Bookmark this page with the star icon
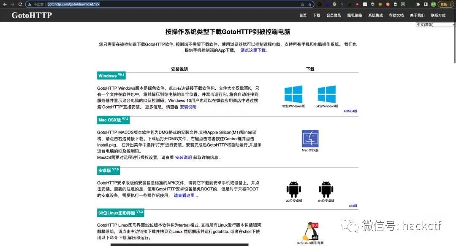Screen dimensions: 456x246 pyautogui.click(x=310, y=4)
